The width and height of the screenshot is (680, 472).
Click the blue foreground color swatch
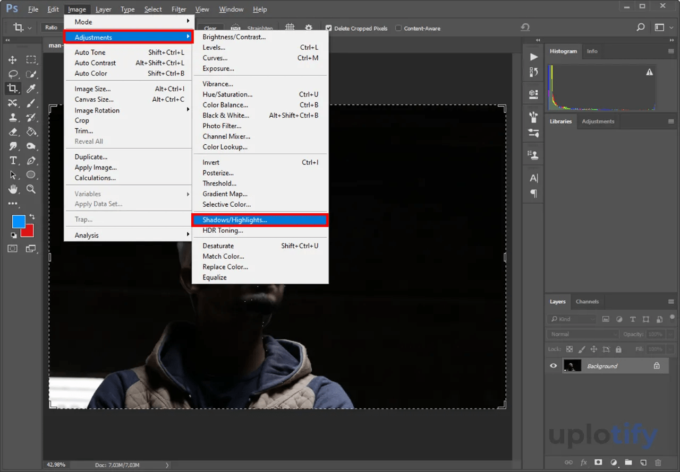(19, 221)
